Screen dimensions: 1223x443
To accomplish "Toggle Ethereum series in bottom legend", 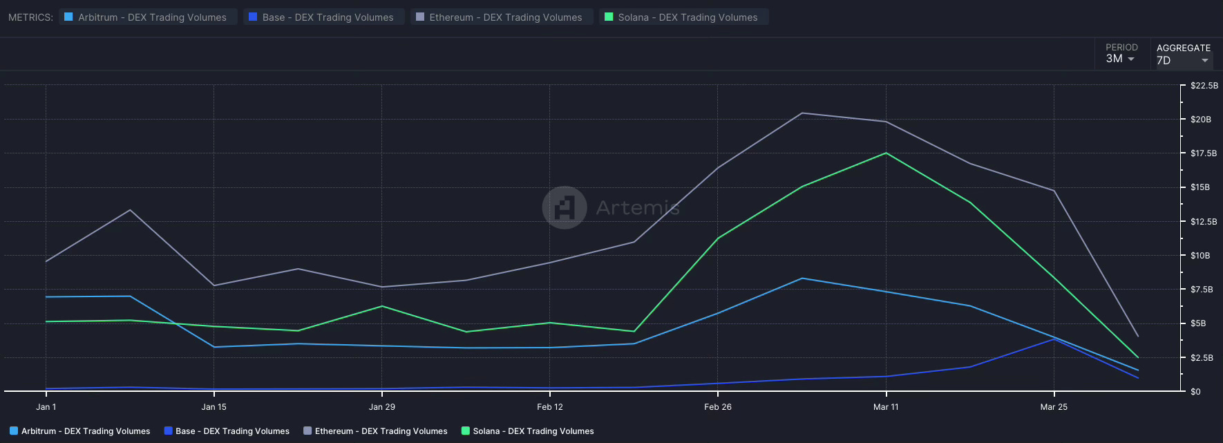I will tap(375, 431).
